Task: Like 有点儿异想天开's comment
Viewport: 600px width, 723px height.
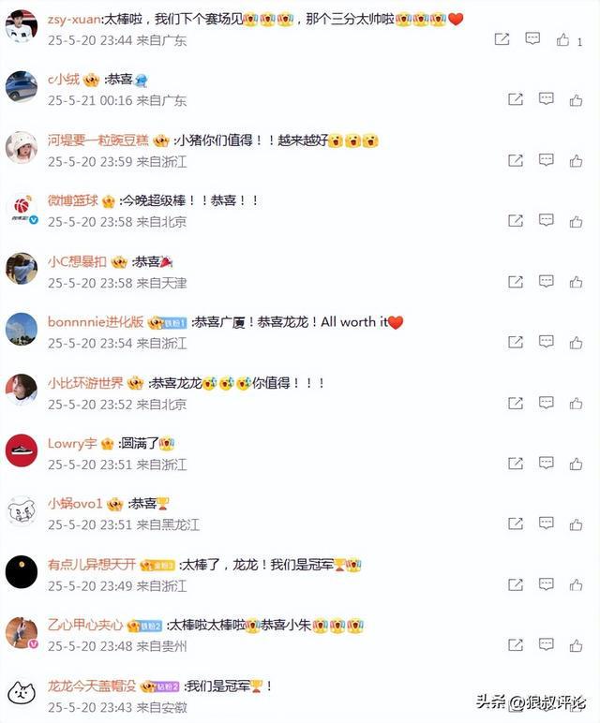Action: (x=576, y=584)
